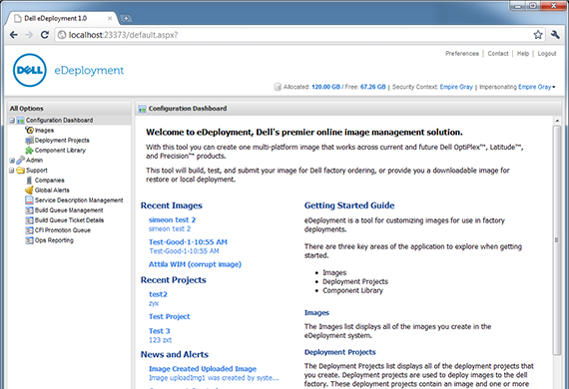Screen dimensions: 569x389
Task: Click the Build Queue Management icon
Action: (29, 210)
